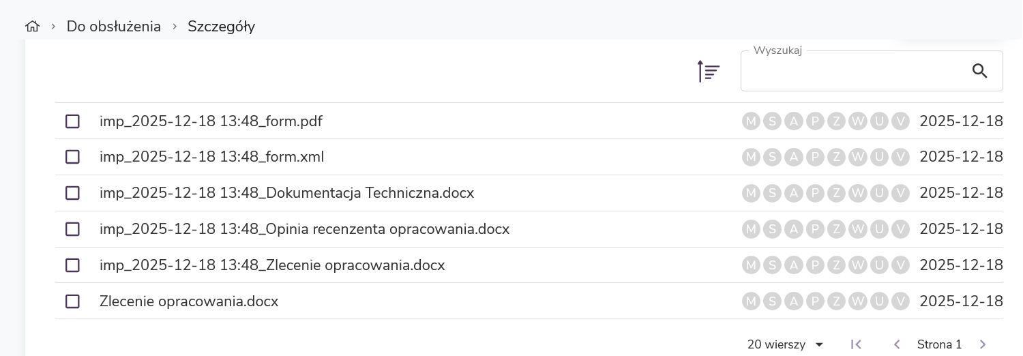Click the Z badge on Opinia recenzenta row

pos(836,229)
